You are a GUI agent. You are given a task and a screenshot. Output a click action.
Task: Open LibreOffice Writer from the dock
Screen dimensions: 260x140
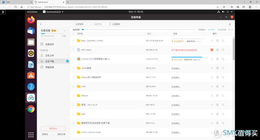(31, 64)
